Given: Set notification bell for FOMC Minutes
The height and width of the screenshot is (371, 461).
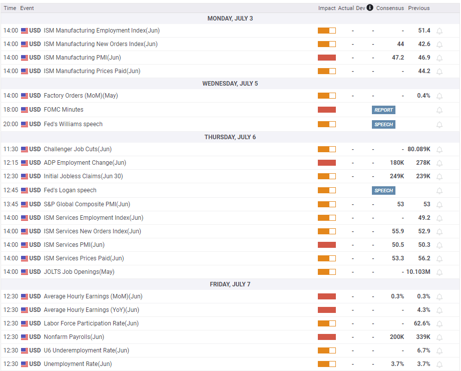Looking at the screenshot, I should [439, 110].
